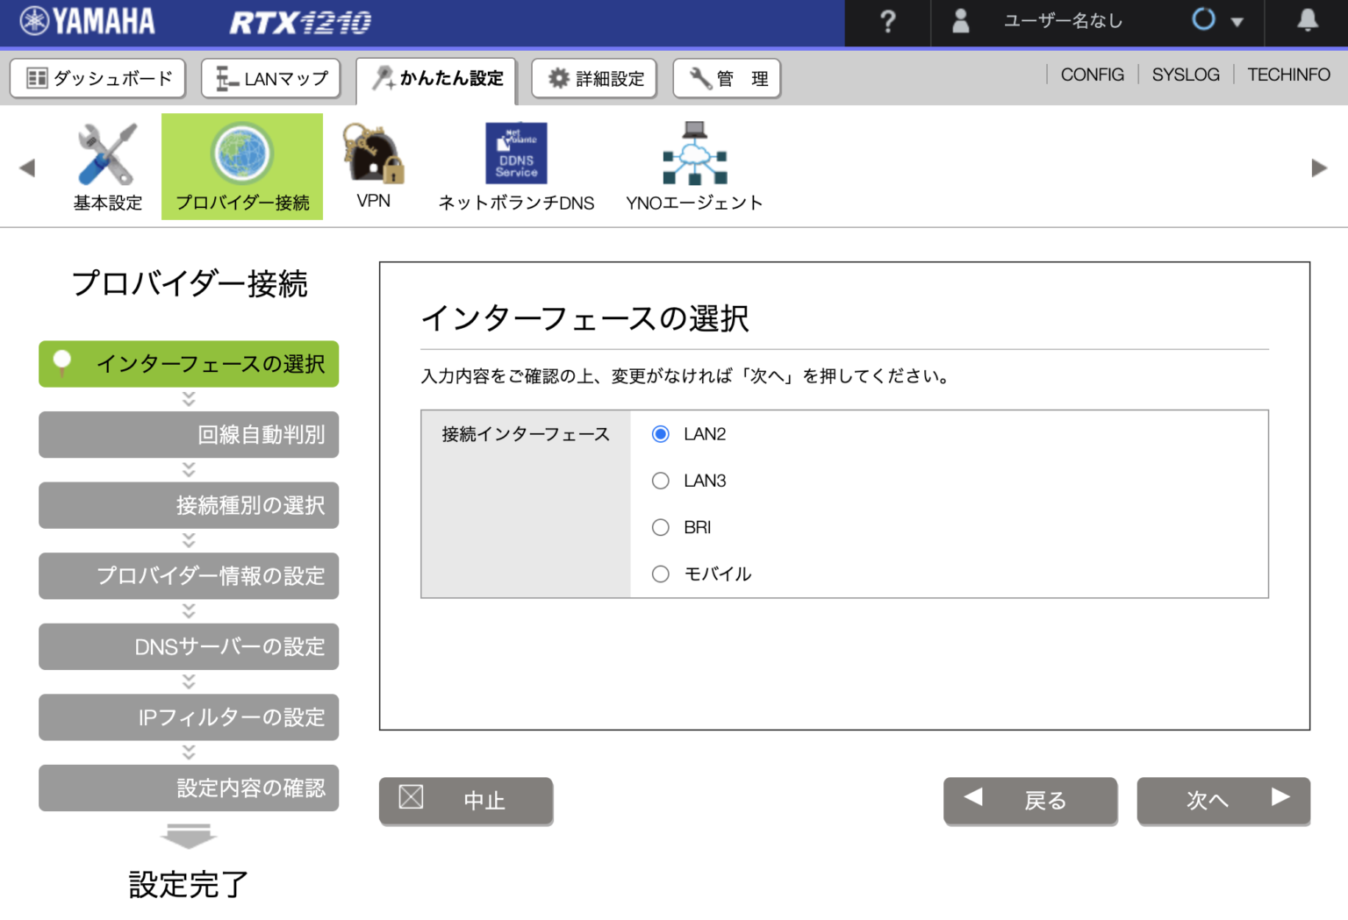
Task: Open the YNOエージェント network icon
Action: [694, 167]
